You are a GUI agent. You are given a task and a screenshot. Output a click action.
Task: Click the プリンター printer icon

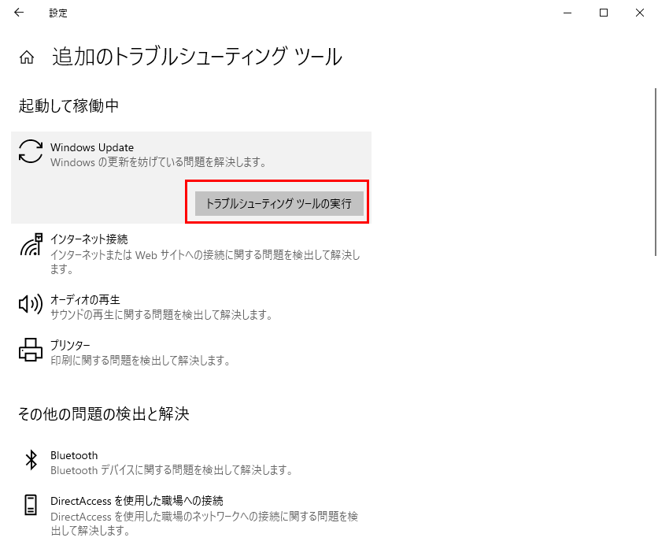click(28, 350)
